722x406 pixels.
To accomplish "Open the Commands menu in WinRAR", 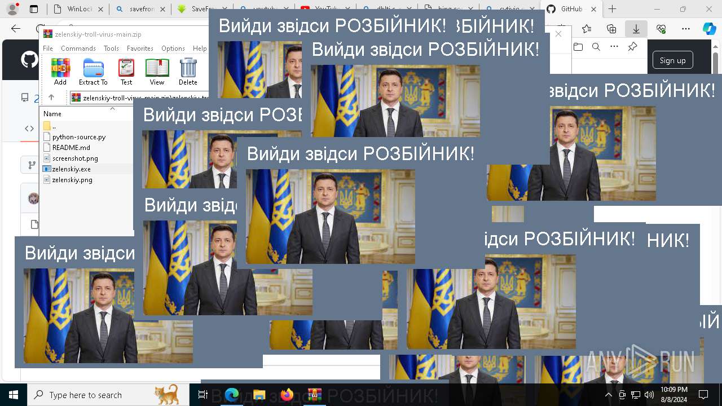I will coord(78,48).
